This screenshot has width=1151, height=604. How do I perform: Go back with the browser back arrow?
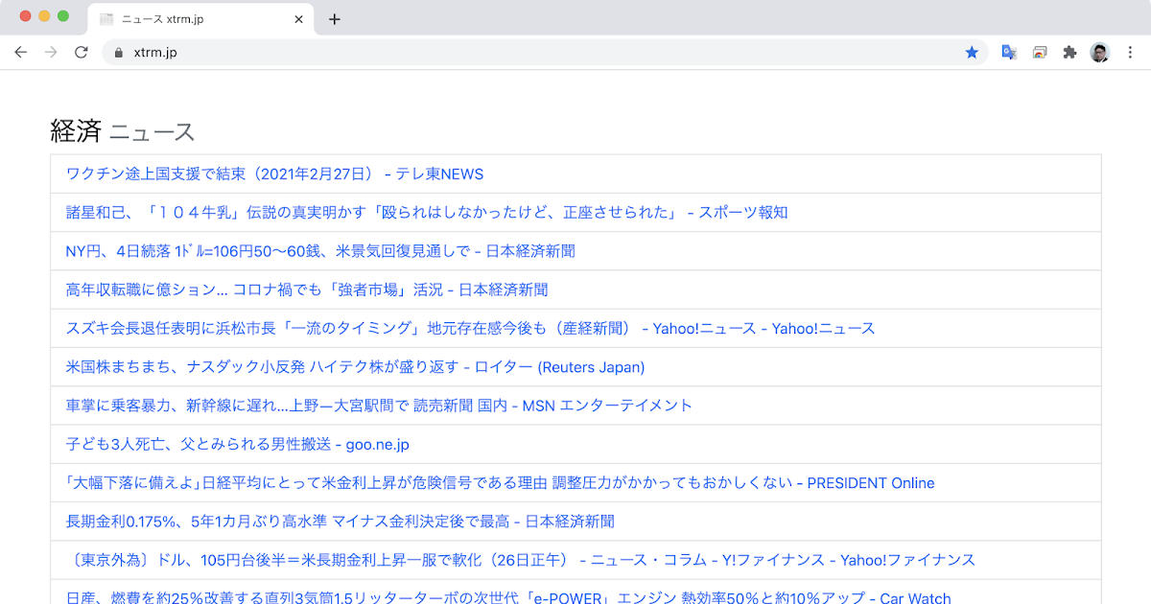20,53
